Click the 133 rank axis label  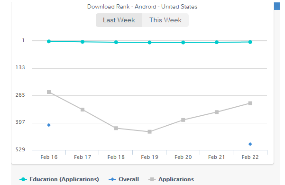click(x=20, y=68)
